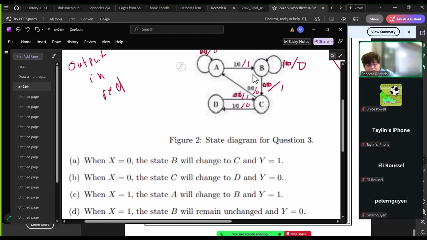Close the View Summary panel

[x=409, y=32]
